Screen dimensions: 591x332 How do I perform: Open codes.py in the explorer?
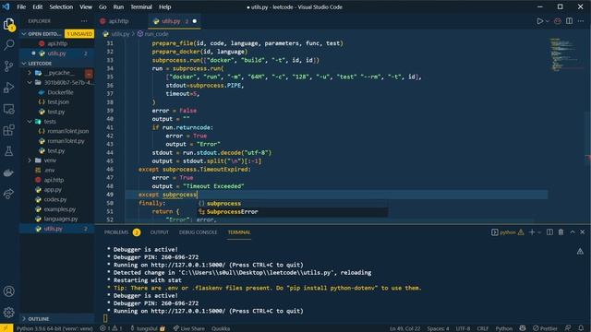pyautogui.click(x=56, y=199)
